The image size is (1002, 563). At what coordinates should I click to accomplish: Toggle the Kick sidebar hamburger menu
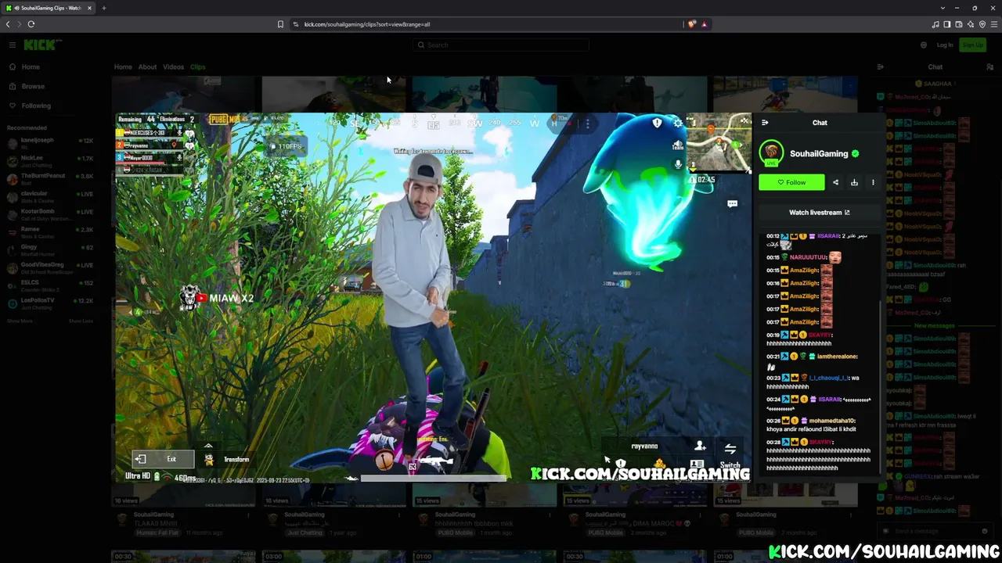pos(12,45)
